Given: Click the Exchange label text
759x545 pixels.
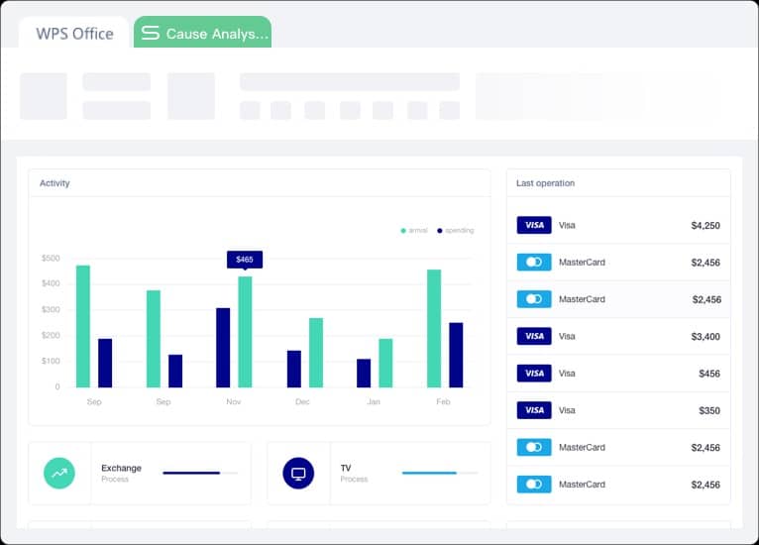Looking at the screenshot, I should [121, 468].
